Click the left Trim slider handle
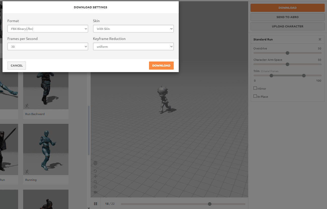 (271, 76)
